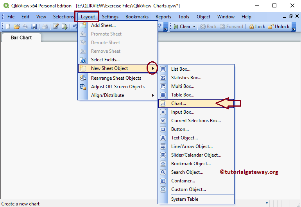Choose Add Sheet... menu entry
This screenshot has height=207, width=301.
[118, 25]
